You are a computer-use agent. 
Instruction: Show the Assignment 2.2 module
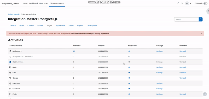point(129,56)
